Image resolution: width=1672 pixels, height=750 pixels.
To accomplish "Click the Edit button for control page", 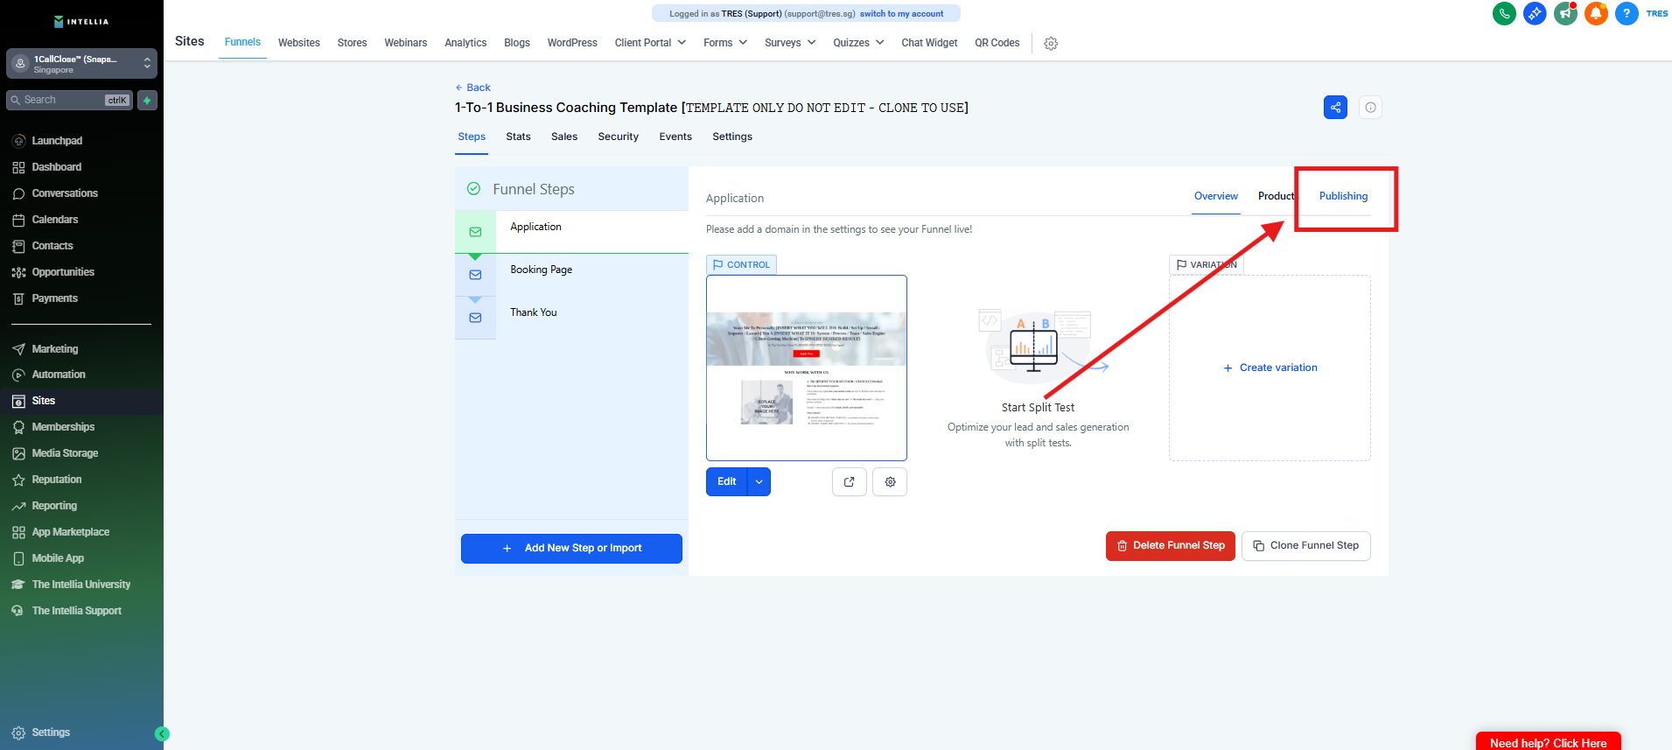I will tap(727, 481).
